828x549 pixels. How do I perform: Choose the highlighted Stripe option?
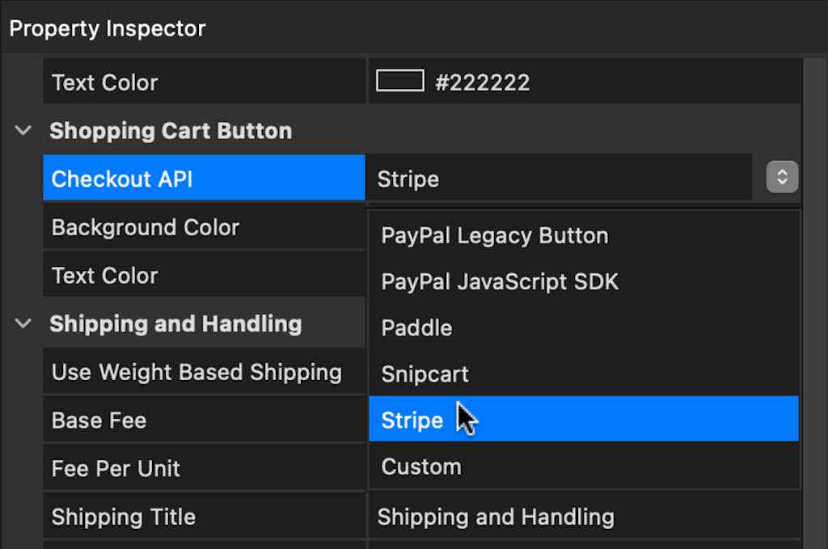[x=584, y=419]
